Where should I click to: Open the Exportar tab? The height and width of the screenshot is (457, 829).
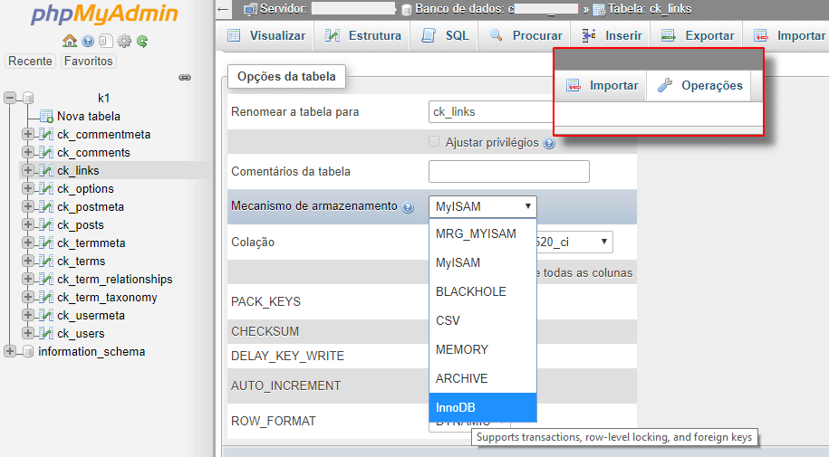click(698, 36)
